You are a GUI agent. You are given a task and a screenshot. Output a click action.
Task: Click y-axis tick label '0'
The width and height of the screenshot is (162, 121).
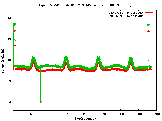10,102
